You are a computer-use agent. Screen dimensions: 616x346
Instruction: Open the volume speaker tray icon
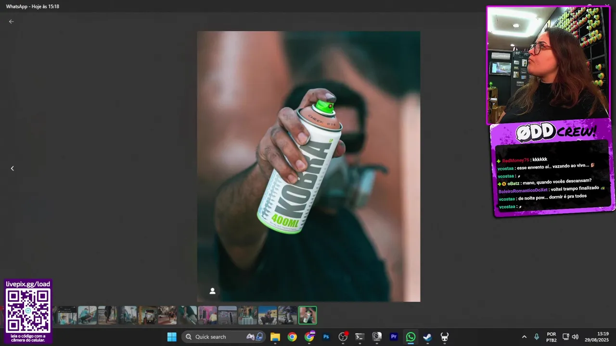pyautogui.click(x=575, y=337)
